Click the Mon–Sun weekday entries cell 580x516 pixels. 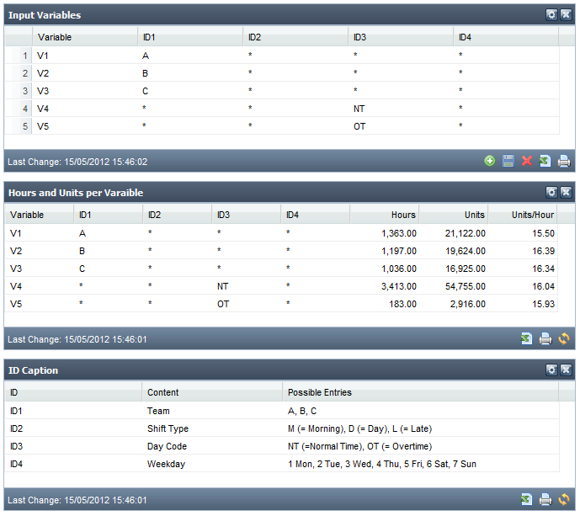tap(421, 464)
